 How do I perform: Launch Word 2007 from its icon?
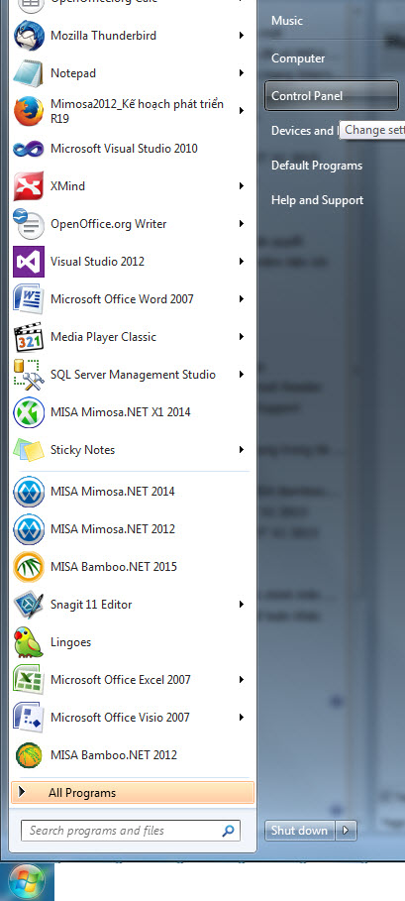[28, 299]
